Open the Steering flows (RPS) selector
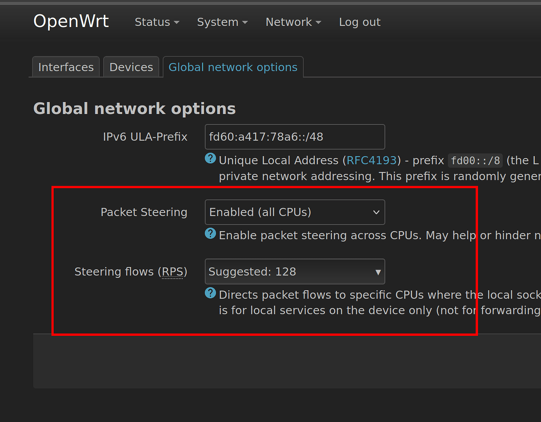Viewport: 541px width, 422px height. pyautogui.click(x=295, y=271)
